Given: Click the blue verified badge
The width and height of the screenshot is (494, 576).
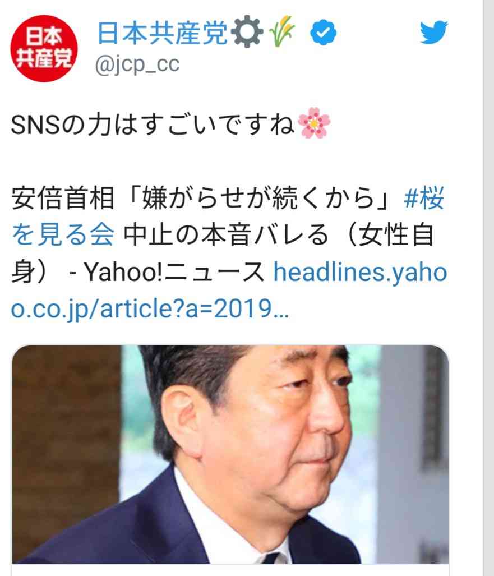Looking at the screenshot, I should pos(323,33).
